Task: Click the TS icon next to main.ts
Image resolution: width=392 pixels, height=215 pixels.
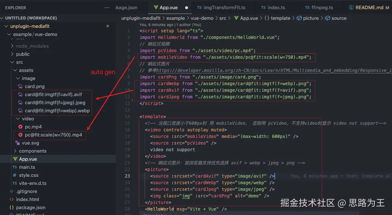Action: (x=14, y=167)
